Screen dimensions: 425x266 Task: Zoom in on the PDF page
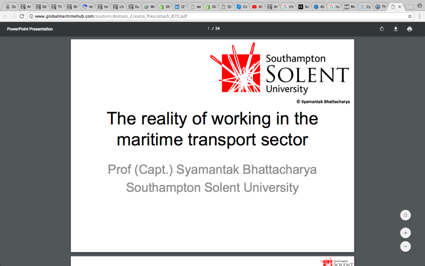pyautogui.click(x=405, y=233)
